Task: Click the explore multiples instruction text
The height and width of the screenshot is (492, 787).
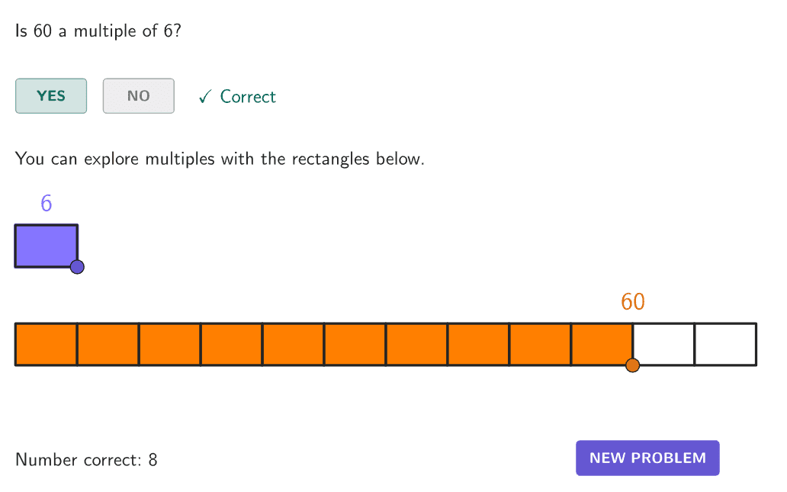Action: point(220,159)
